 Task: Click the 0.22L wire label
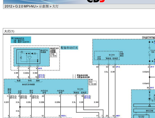[x=29, y=102]
